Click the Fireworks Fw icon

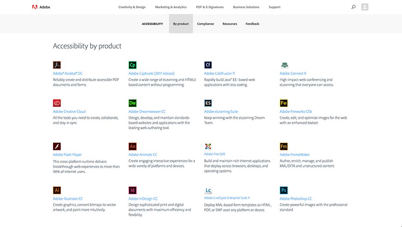pos(284,103)
